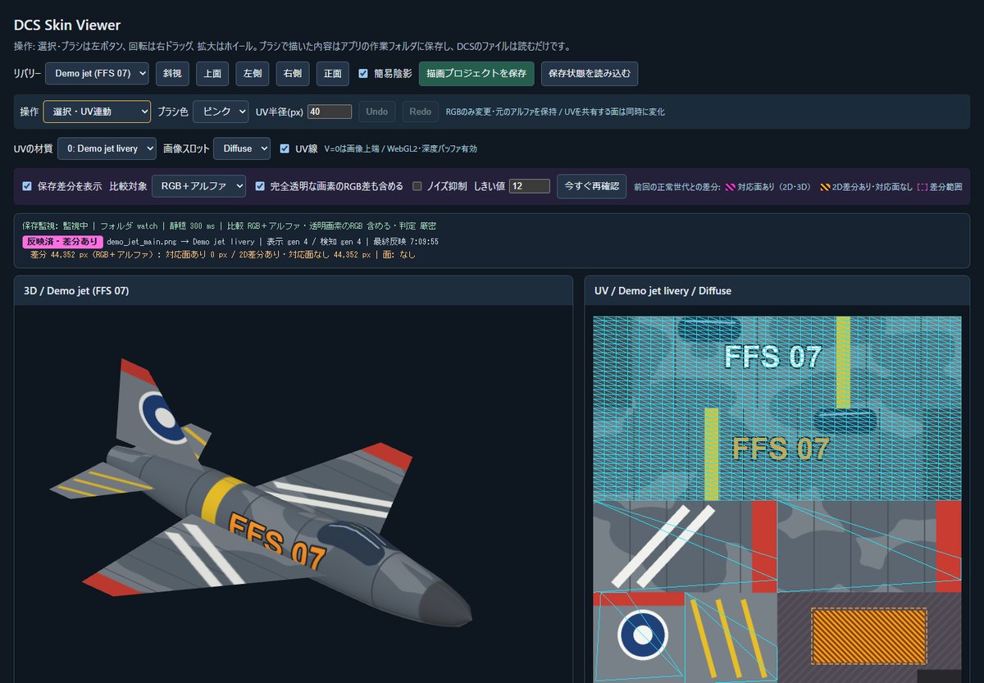Screen dimensions: 984x683
Task: Choose the 右側 right view button
Action: pos(293,74)
